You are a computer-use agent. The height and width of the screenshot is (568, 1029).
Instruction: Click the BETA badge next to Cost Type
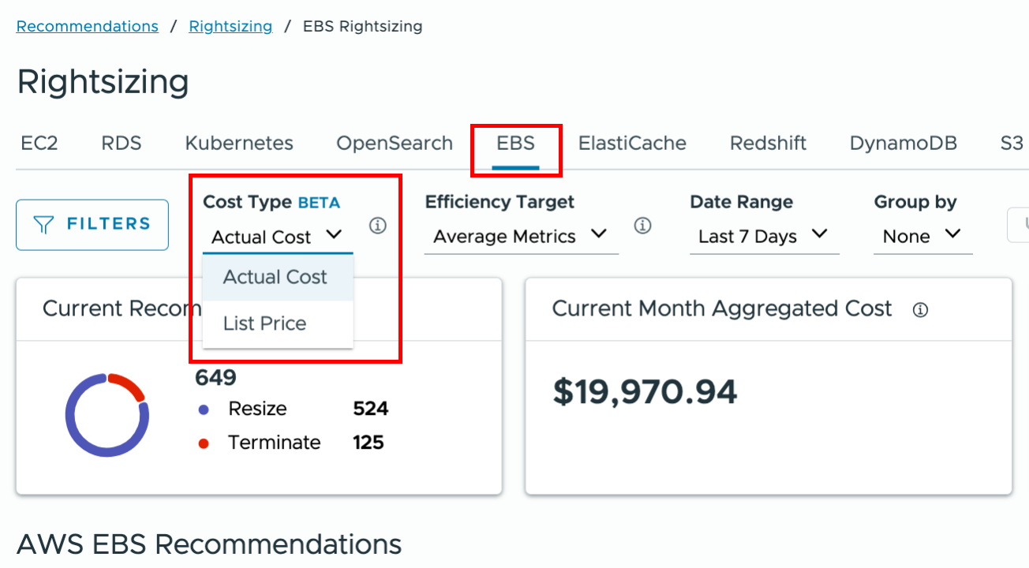tap(318, 201)
